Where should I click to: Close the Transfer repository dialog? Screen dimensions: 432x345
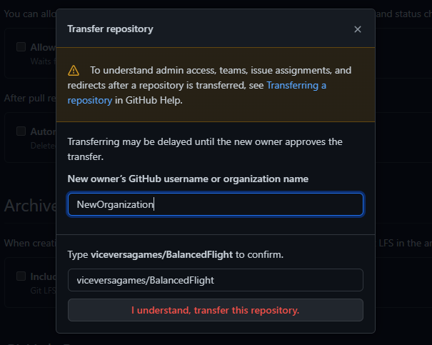pyautogui.click(x=358, y=29)
